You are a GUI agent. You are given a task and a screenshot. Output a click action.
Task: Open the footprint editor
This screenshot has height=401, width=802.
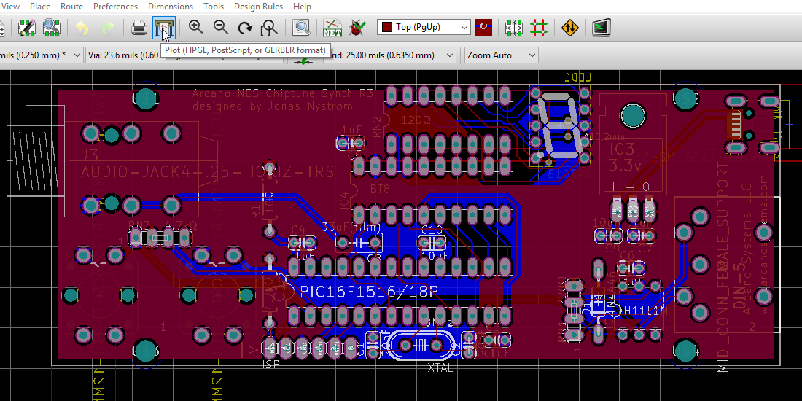coord(27,28)
